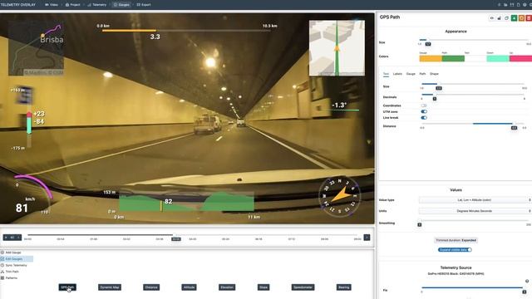Click the orange icon button in GPS Path header
This screenshot has height=299, width=532.
point(521,18)
